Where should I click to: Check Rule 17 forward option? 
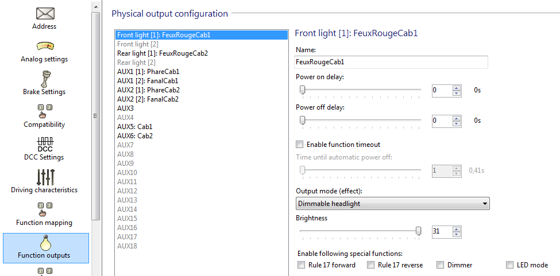coord(302,265)
